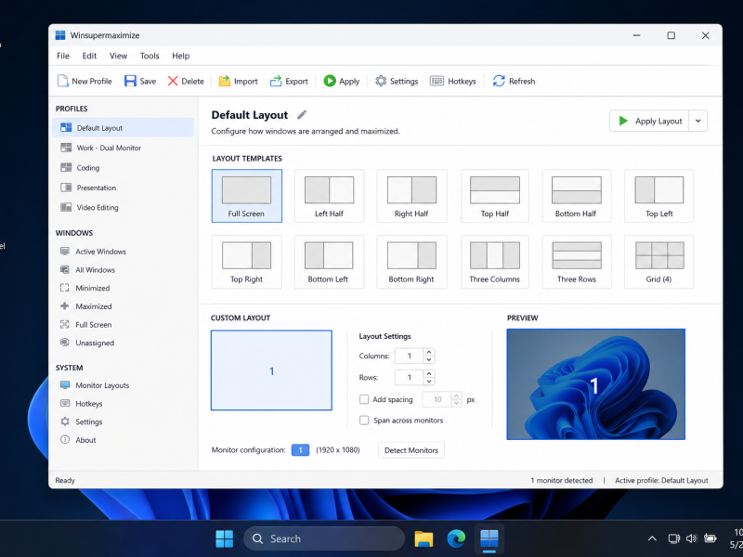Screen dimensions: 743x557
Task: Enable the Add spacing checkbox
Action: point(364,399)
